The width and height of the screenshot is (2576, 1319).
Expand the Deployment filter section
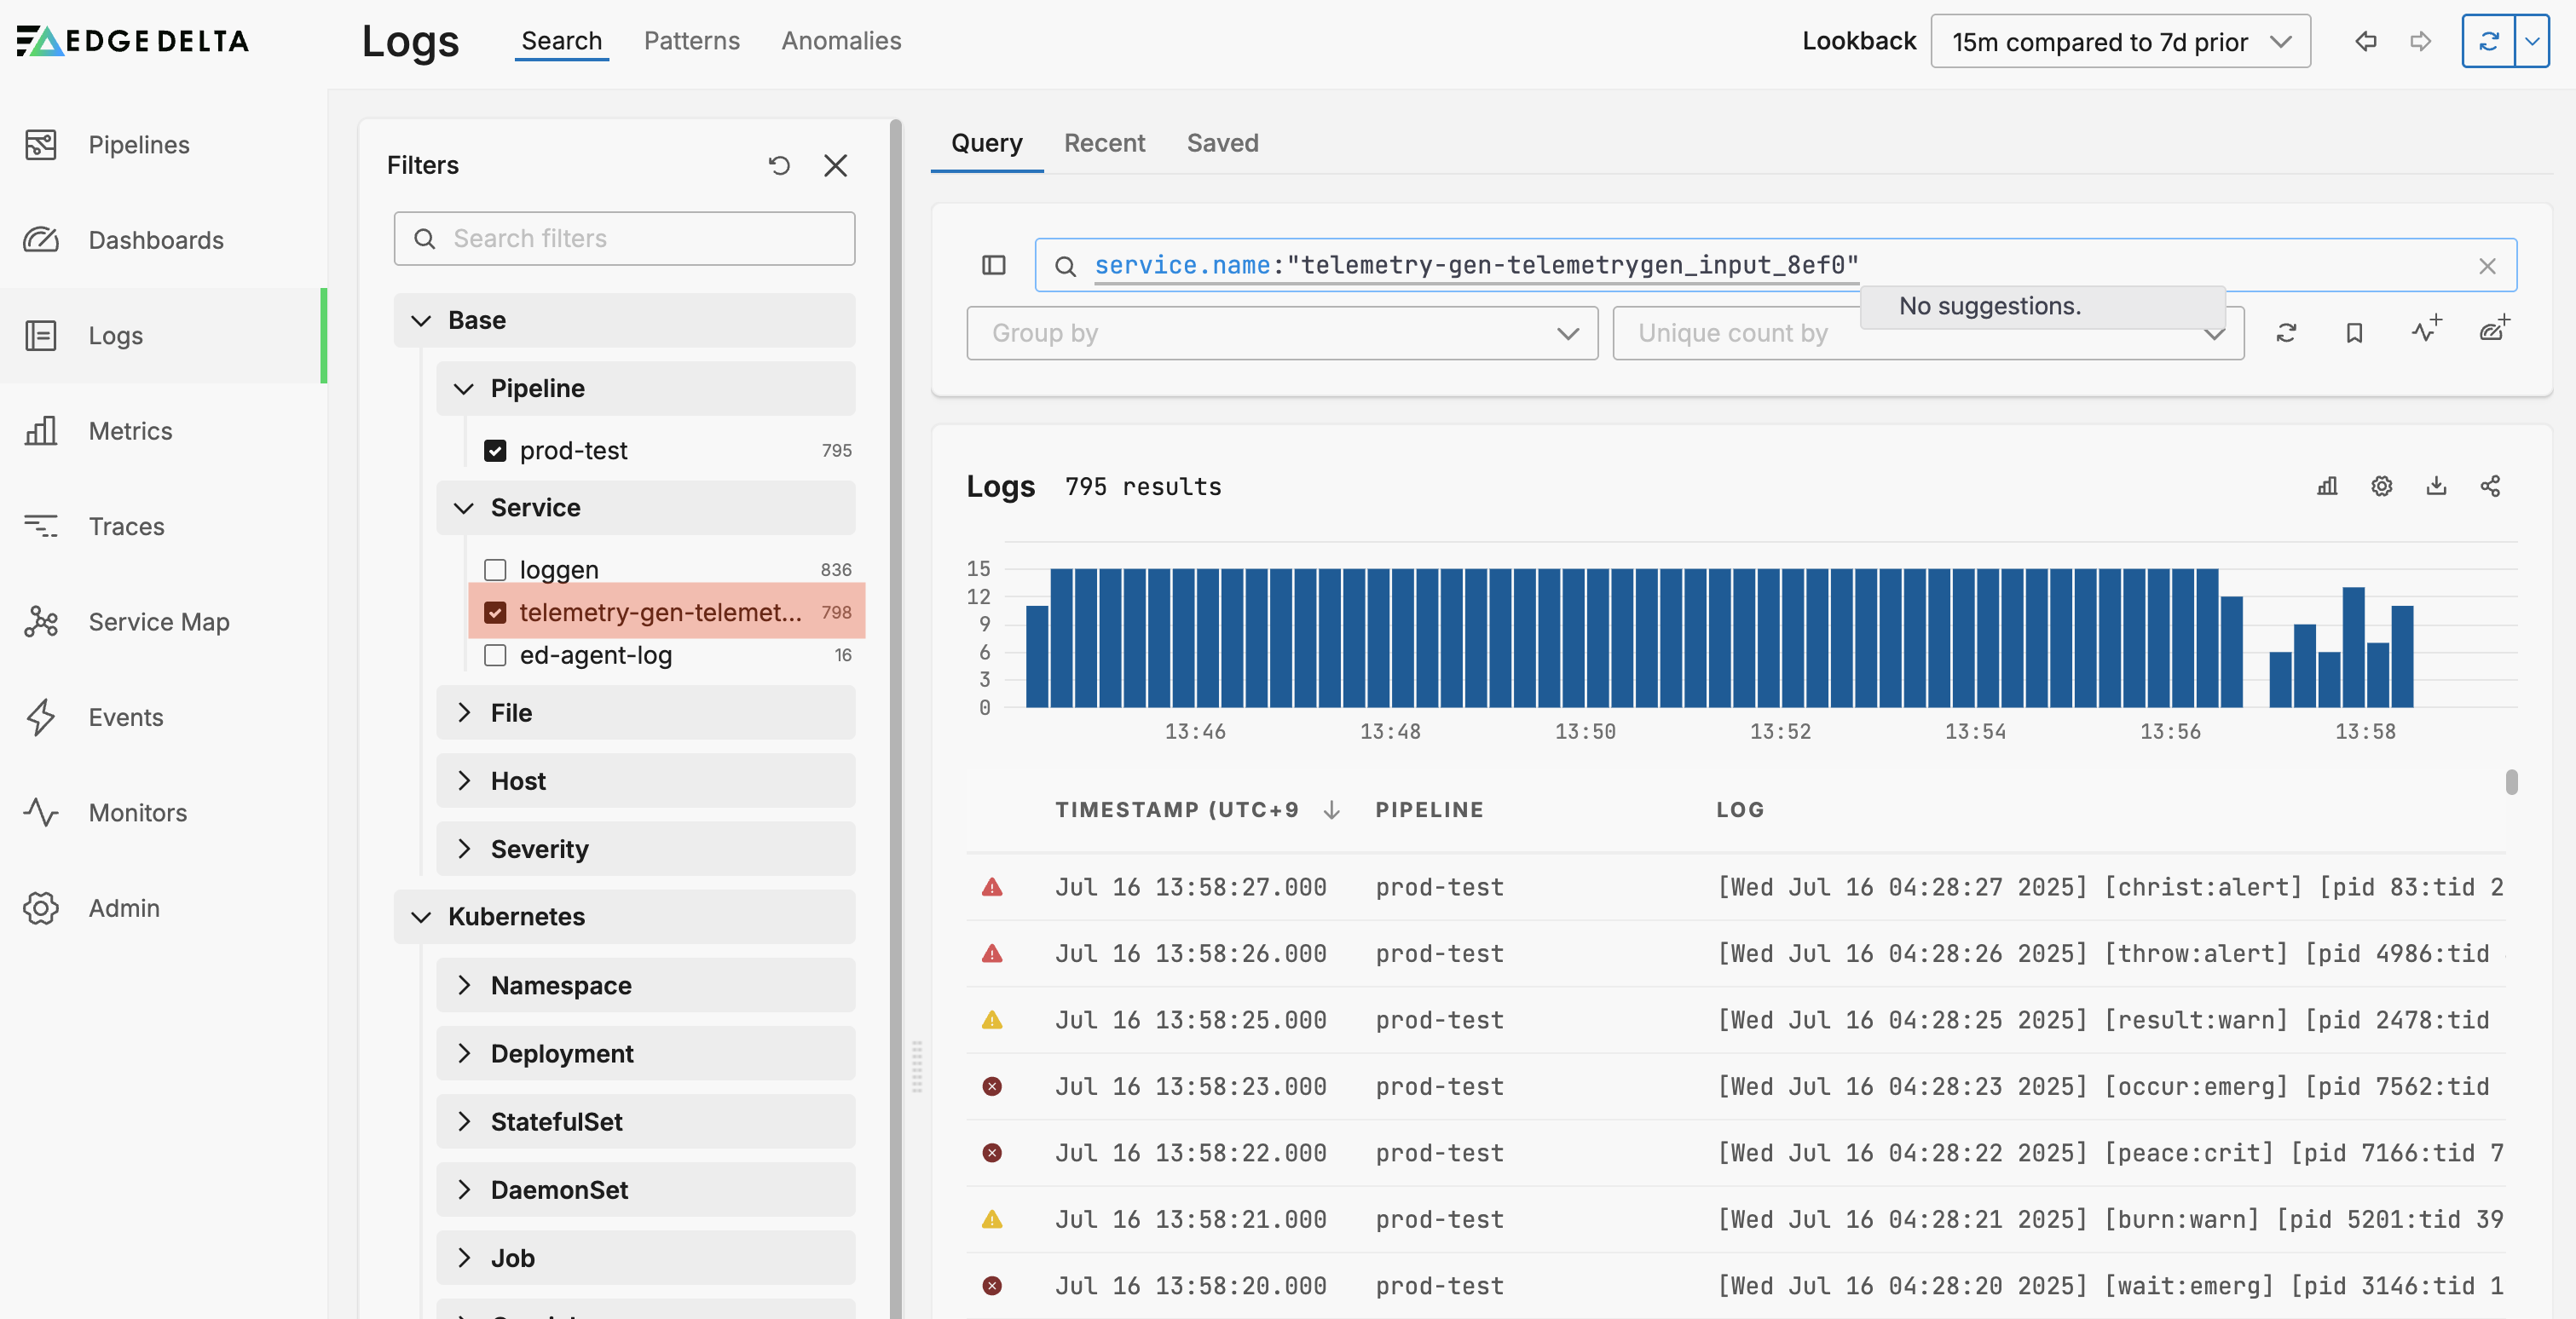pos(645,1053)
